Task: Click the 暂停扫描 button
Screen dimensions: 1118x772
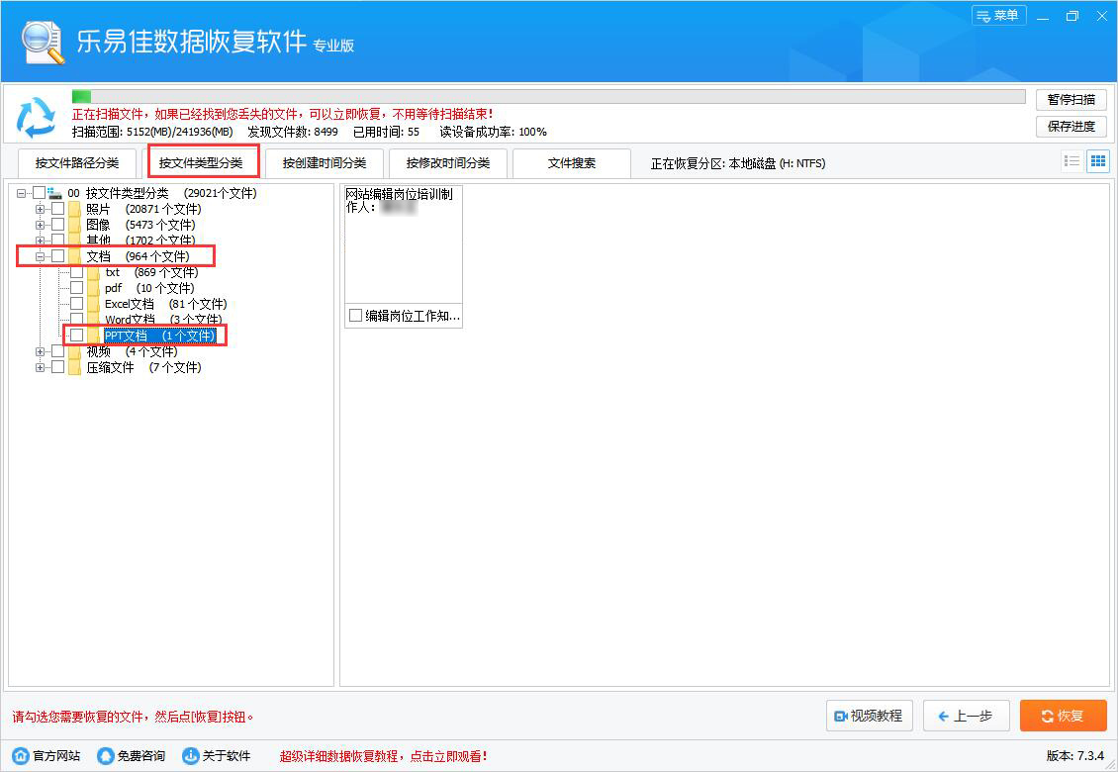Action: point(1071,99)
